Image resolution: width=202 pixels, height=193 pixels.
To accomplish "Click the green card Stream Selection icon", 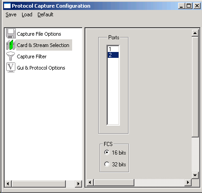I will click(11, 45).
